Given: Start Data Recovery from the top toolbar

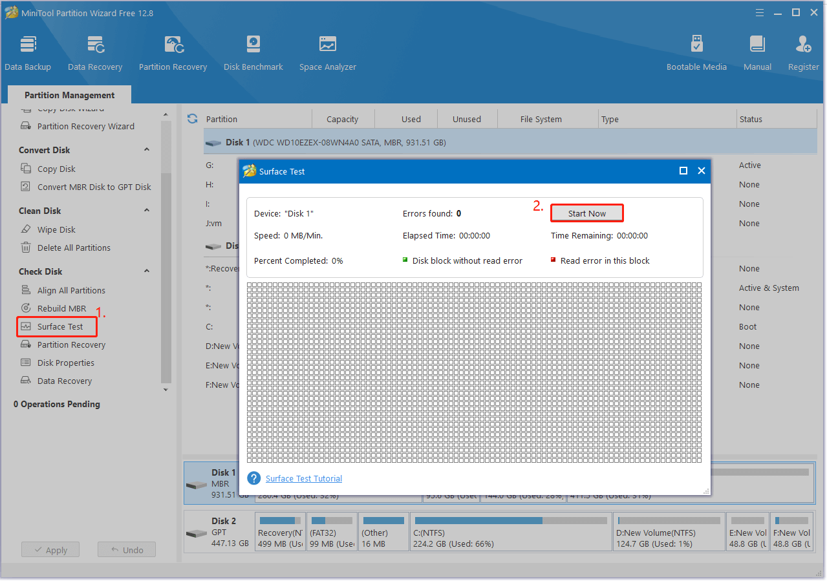Looking at the screenshot, I should point(95,52).
